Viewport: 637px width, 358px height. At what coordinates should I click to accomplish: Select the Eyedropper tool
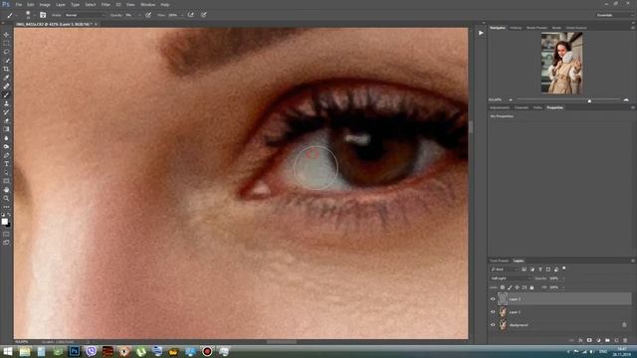point(6,78)
